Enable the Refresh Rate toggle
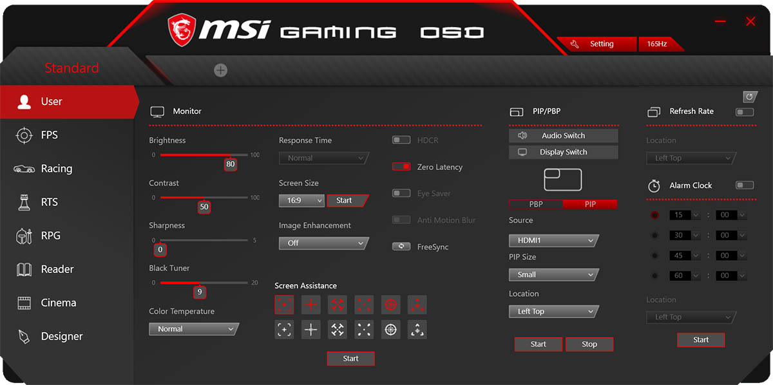The width and height of the screenshot is (773, 385). (745, 112)
